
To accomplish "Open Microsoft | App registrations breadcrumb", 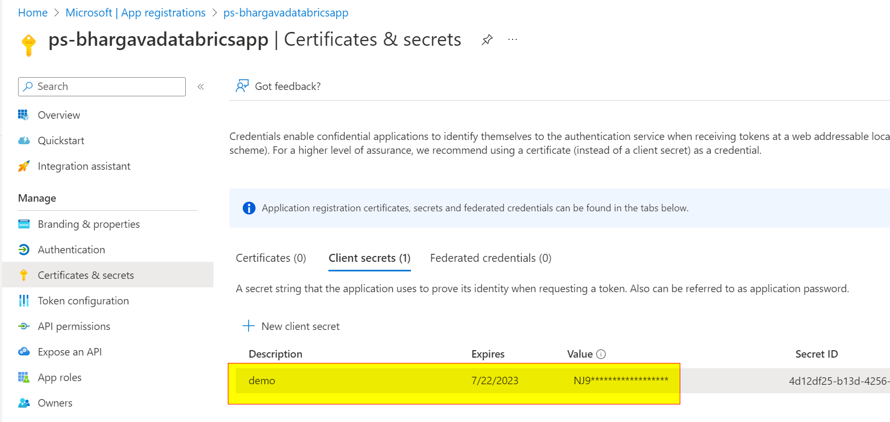I will coord(135,13).
